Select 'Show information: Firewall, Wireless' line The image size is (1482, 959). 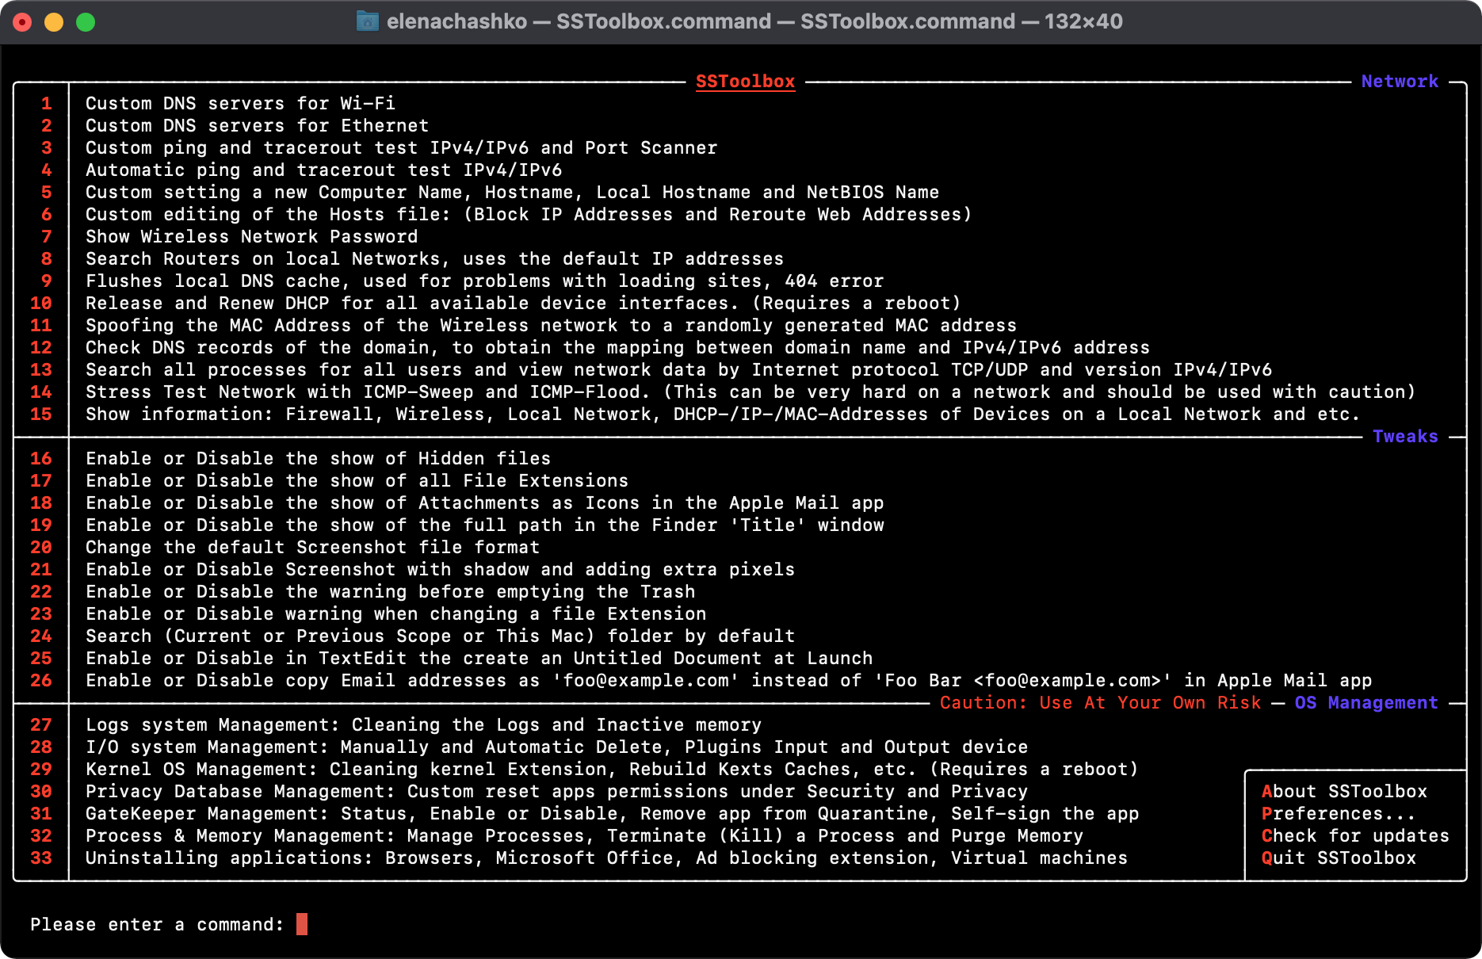(723, 415)
